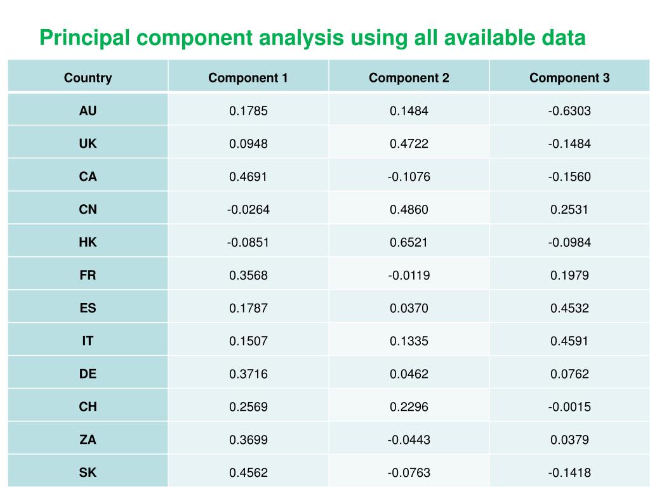Screen dimensions: 650x487
Task: Click the 0.4722 value in the UK row
Action: click(409, 144)
